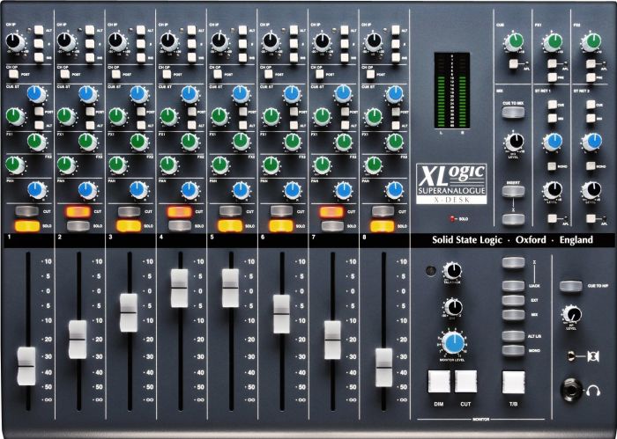
Task: Click the stereo L/R level meter
Action: tap(451, 91)
